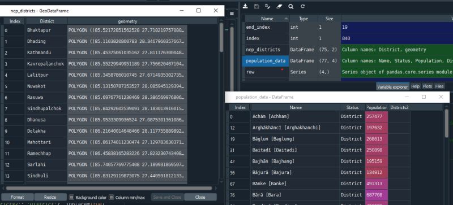Screen dimensions: 453x205
Task: Click the Dolakha district cell
Action: [46, 131]
